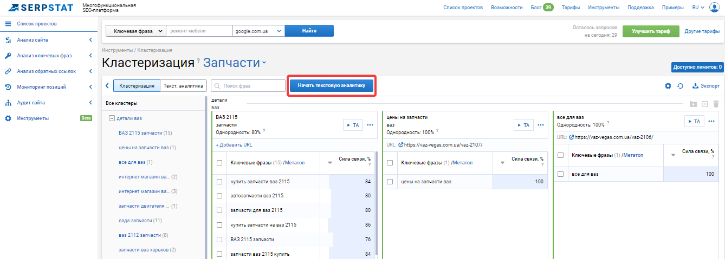Viewport: 725px width, 259px height.
Task: Select лада запчасти (11) cluster in tree
Action: [140, 221]
